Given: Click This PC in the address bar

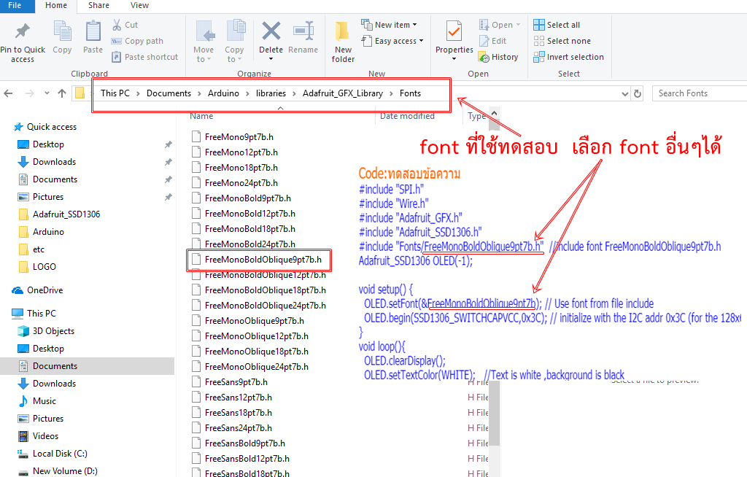Looking at the screenshot, I should click(x=115, y=93).
